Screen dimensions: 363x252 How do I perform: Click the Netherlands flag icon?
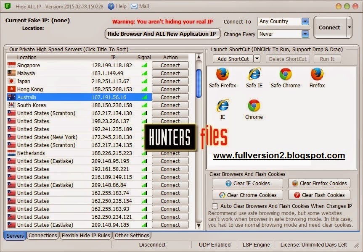point(11,153)
